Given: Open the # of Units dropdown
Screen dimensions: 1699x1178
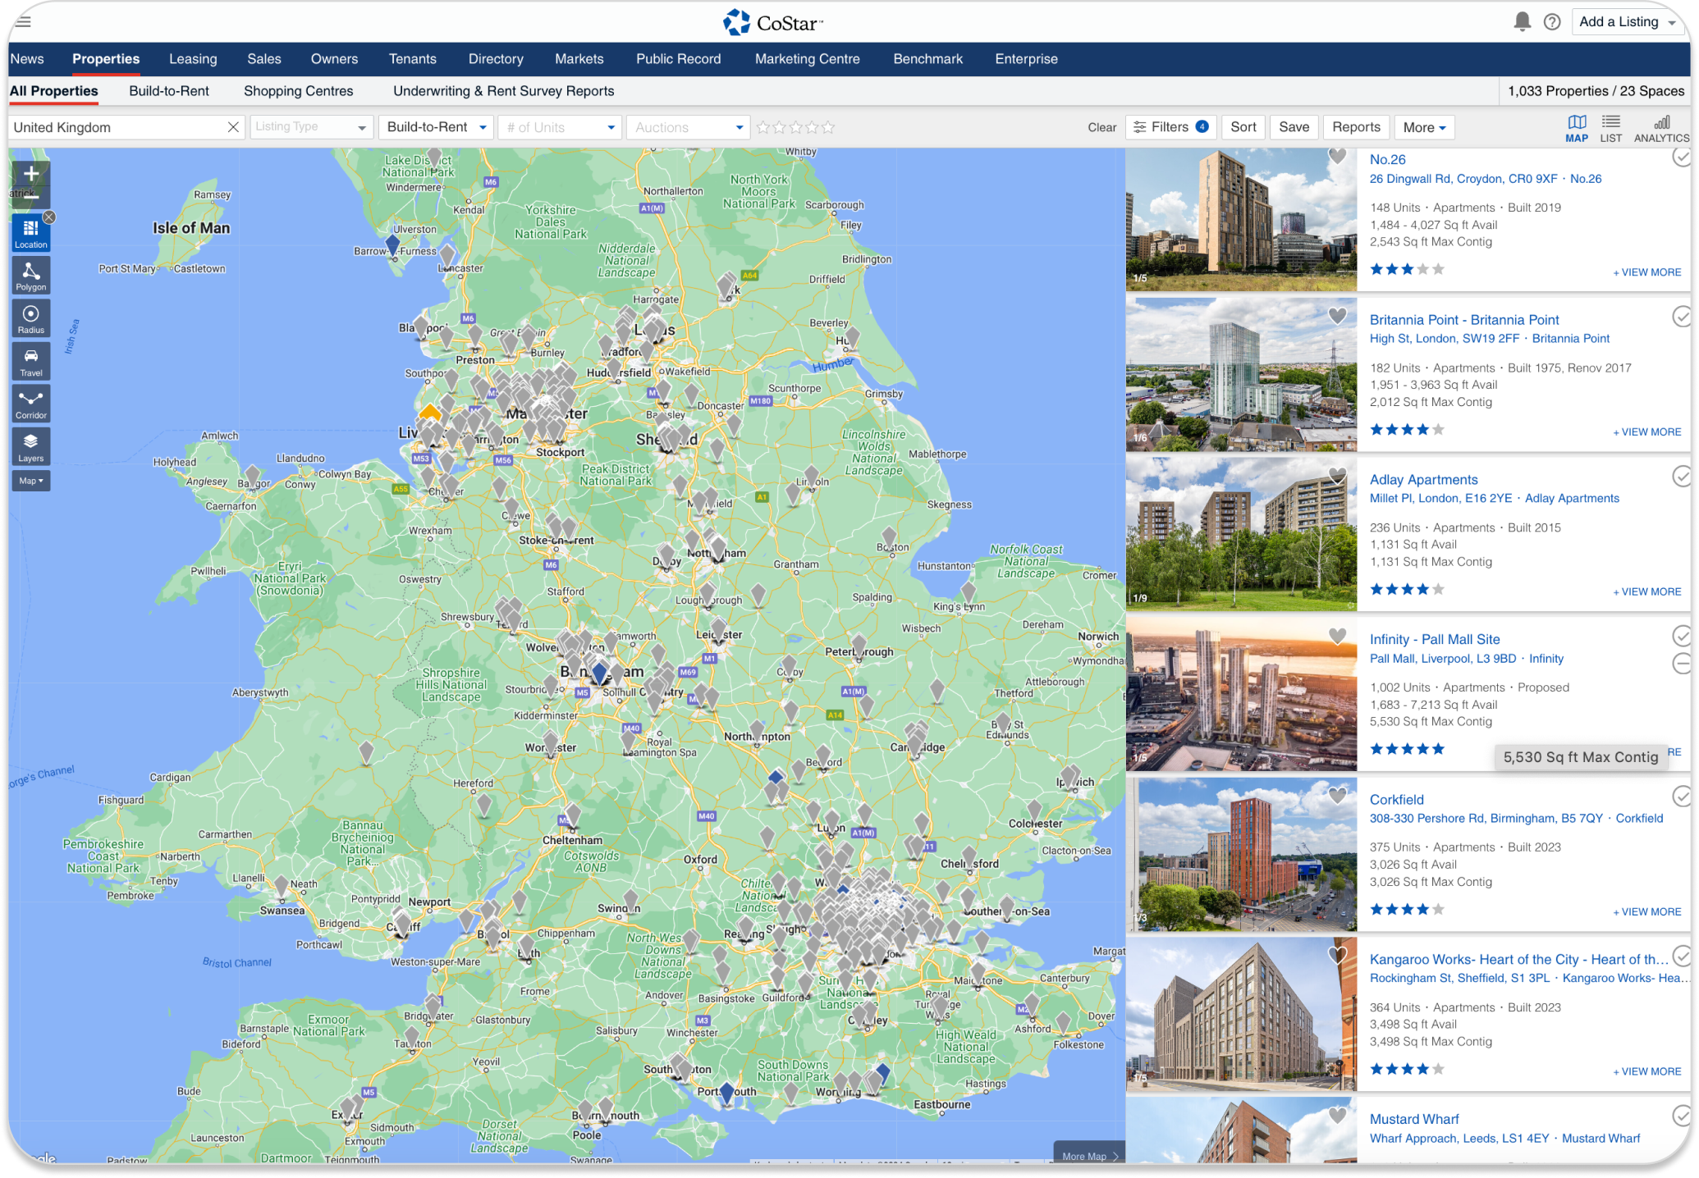Looking at the screenshot, I should (x=560, y=127).
